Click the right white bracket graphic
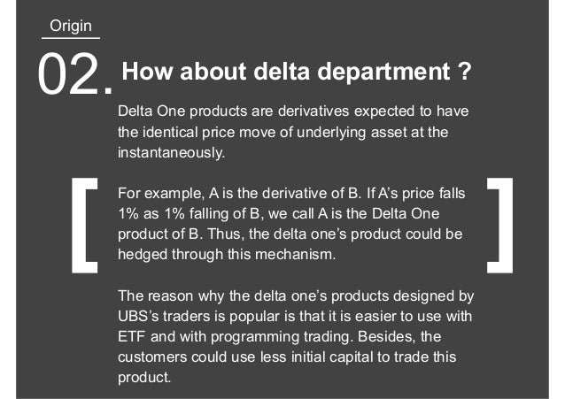The height and width of the screenshot is (399, 565). (499, 226)
